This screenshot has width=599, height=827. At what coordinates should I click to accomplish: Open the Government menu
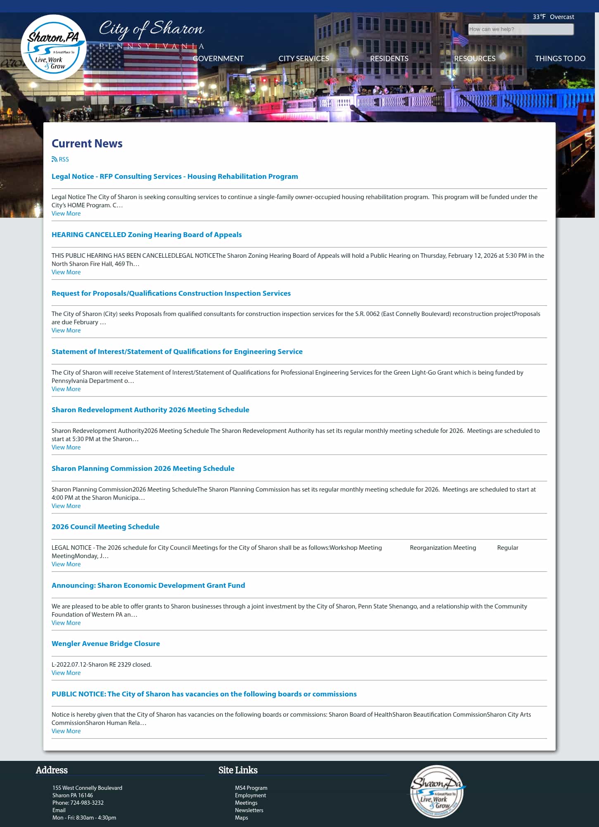(218, 59)
